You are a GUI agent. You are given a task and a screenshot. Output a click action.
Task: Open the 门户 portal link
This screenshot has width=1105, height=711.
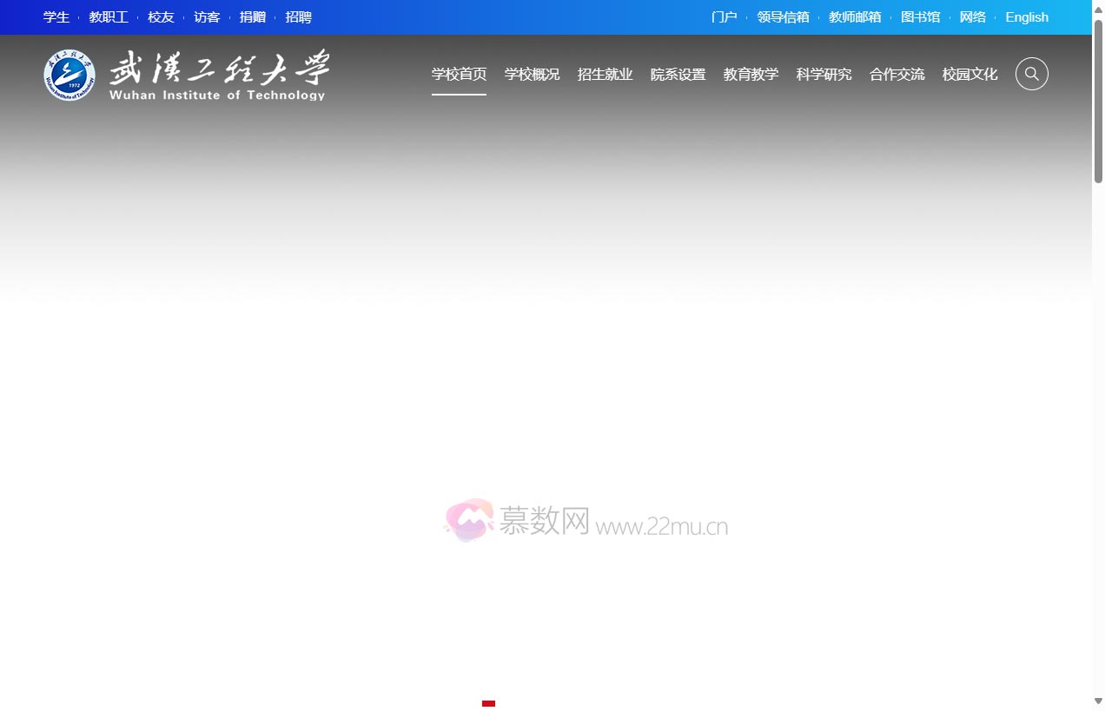724,17
